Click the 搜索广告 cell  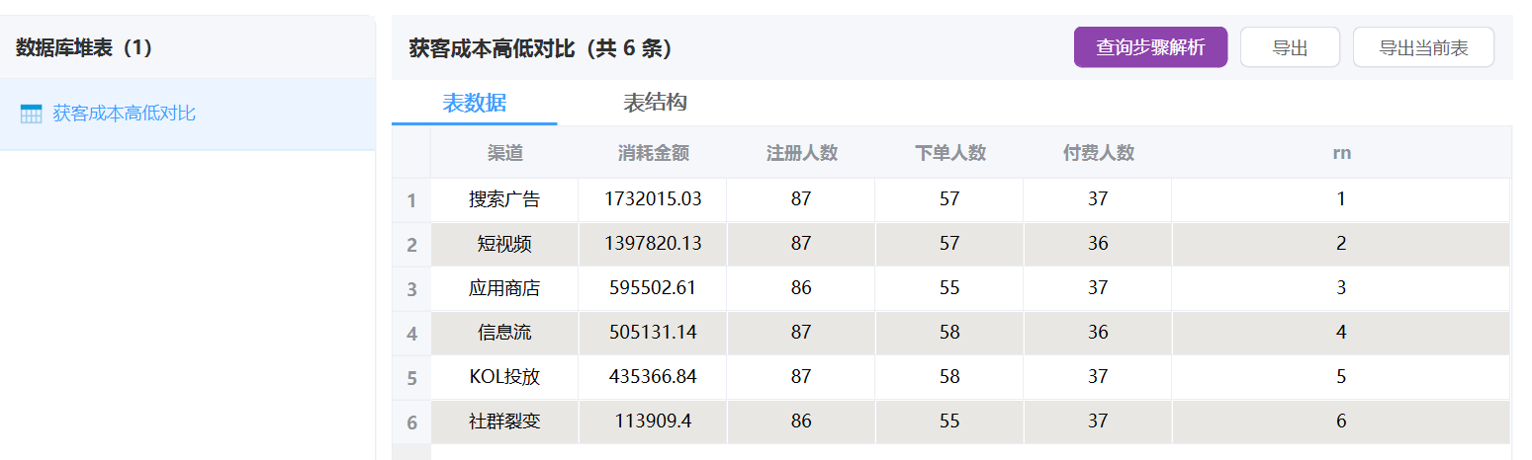click(504, 199)
